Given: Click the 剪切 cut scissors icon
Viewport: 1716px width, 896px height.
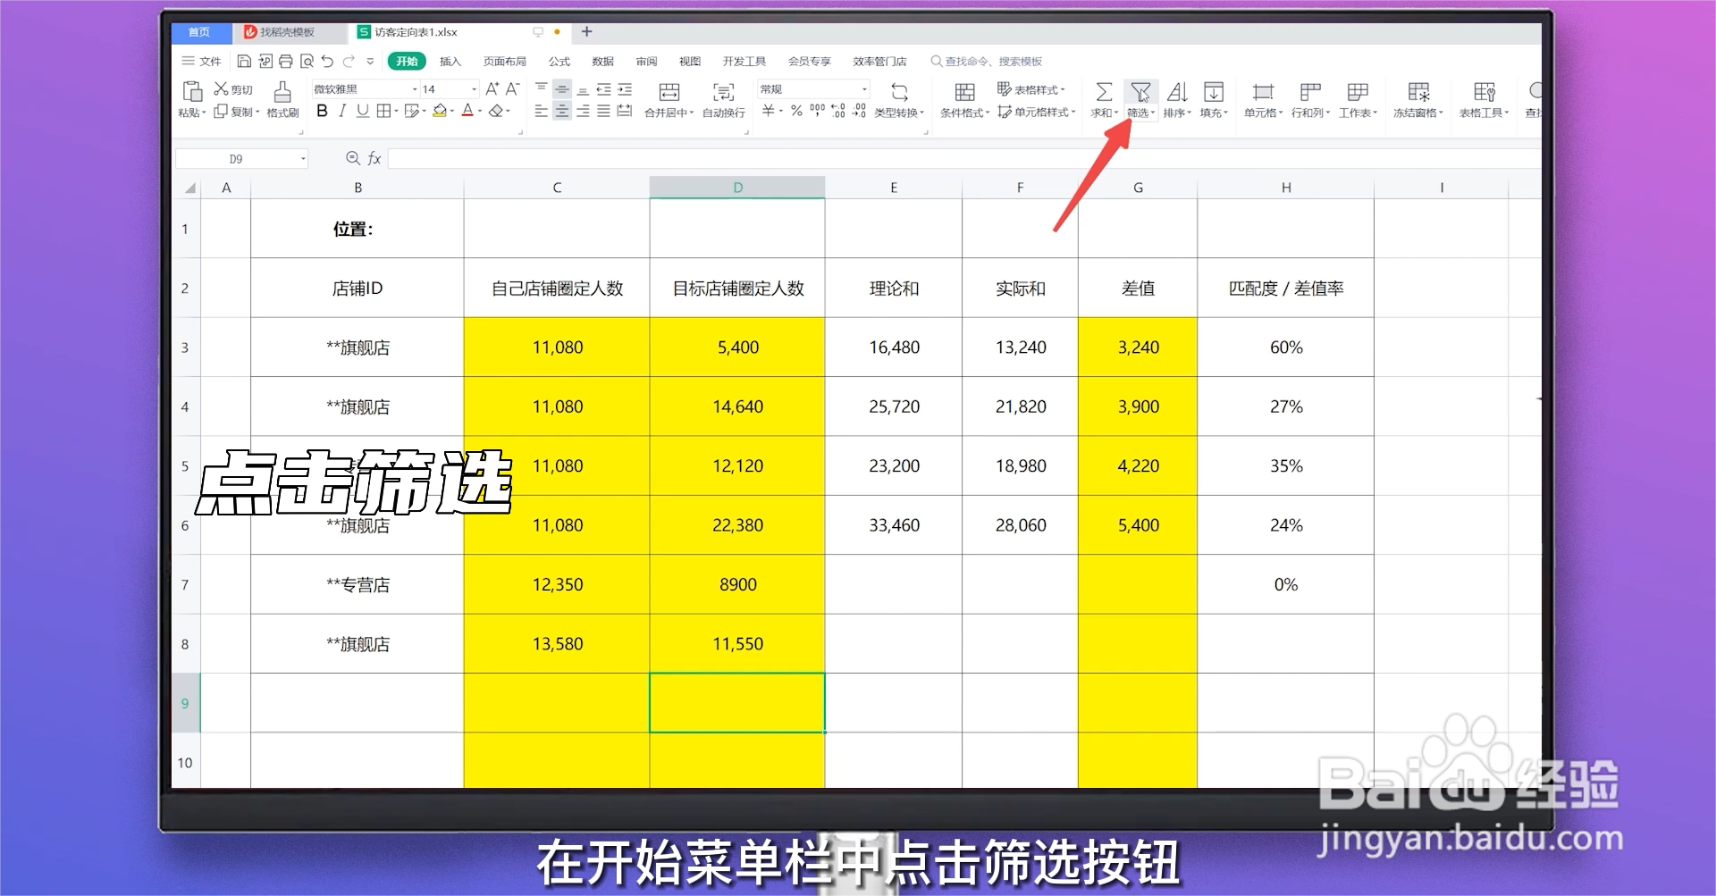Looking at the screenshot, I should point(221,88).
